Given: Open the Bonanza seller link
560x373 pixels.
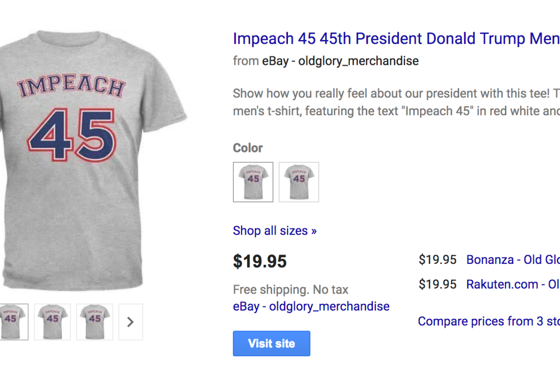Looking at the screenshot, I should 512,260.
